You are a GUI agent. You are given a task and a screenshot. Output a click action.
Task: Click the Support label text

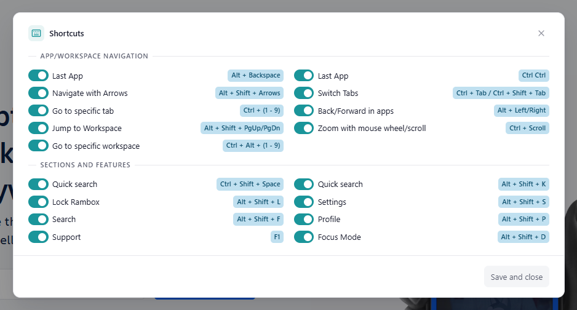tap(66, 237)
